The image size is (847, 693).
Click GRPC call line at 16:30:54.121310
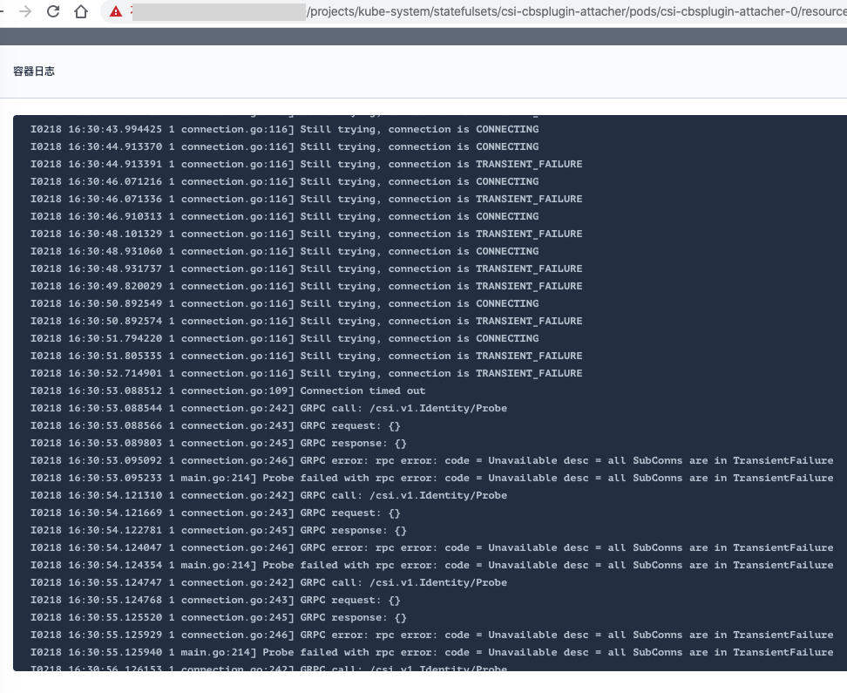(x=268, y=495)
